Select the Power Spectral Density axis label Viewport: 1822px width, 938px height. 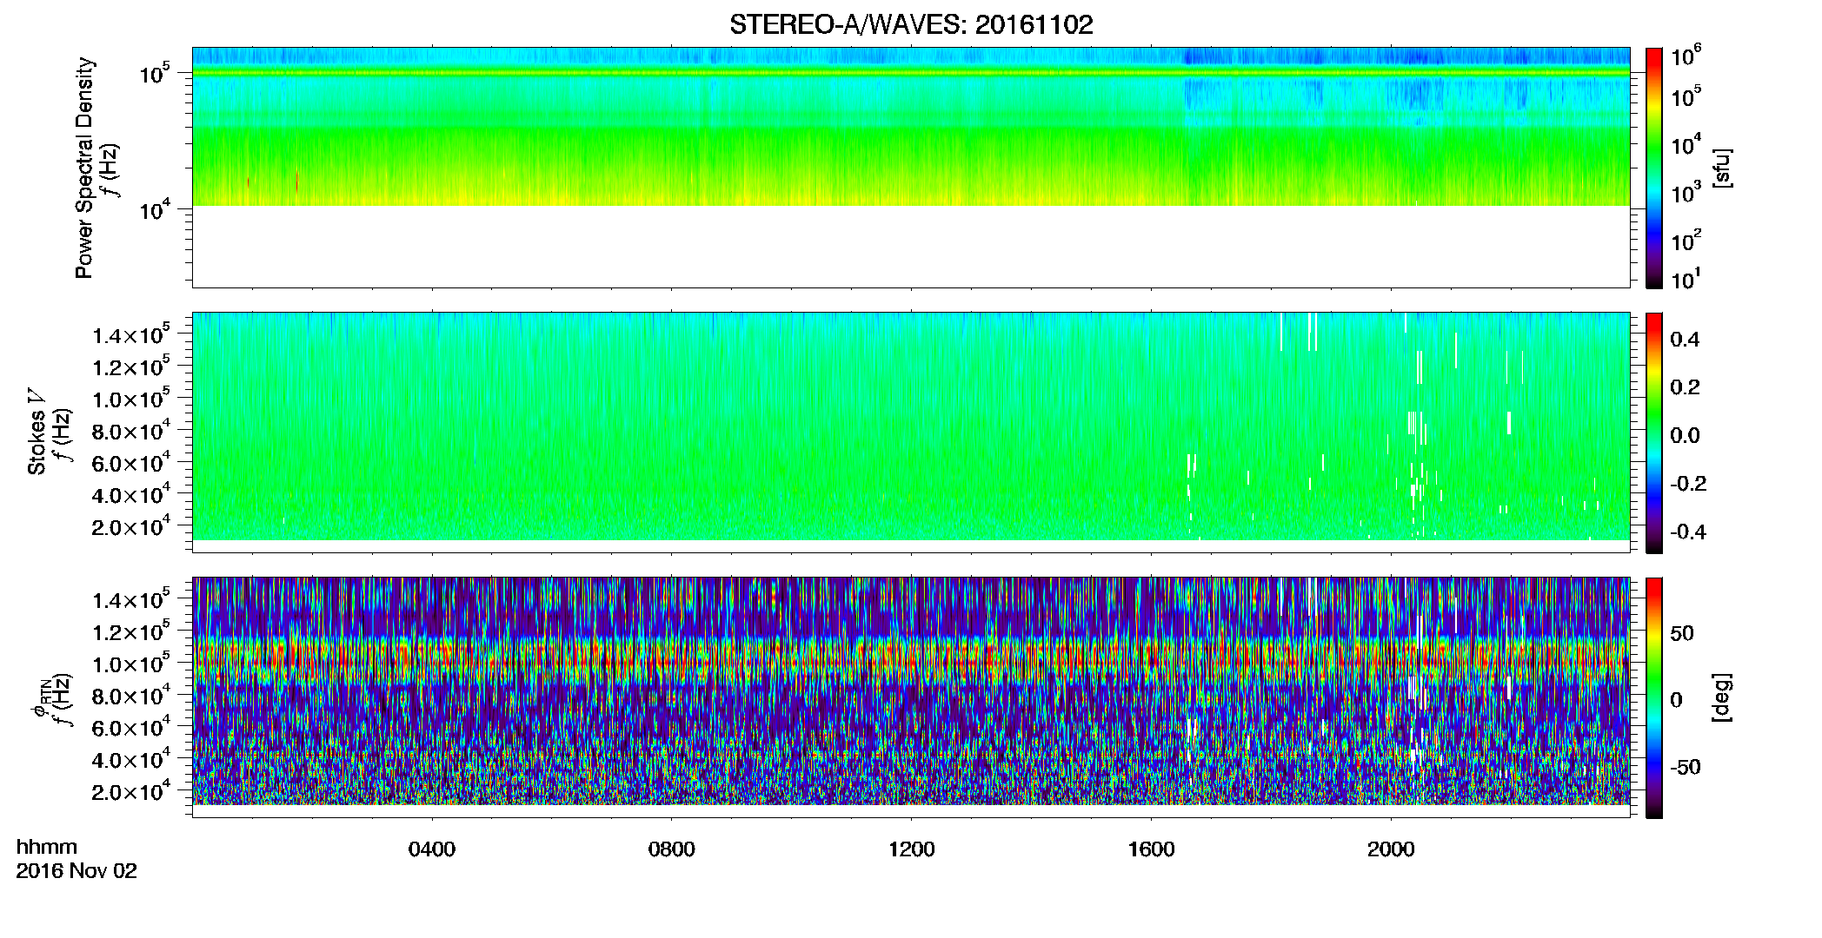[84, 168]
